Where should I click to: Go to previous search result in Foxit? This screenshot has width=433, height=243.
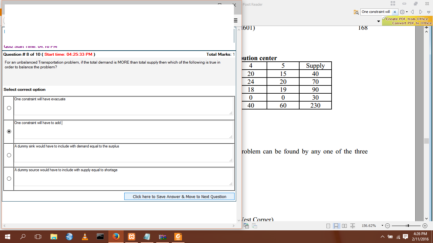coord(412,12)
